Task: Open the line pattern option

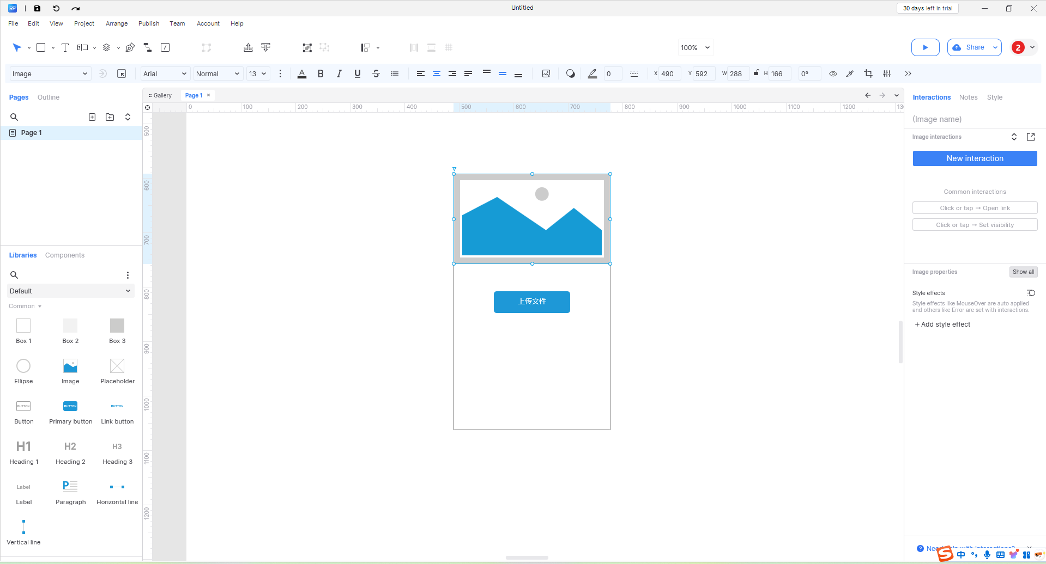Action: click(634, 73)
